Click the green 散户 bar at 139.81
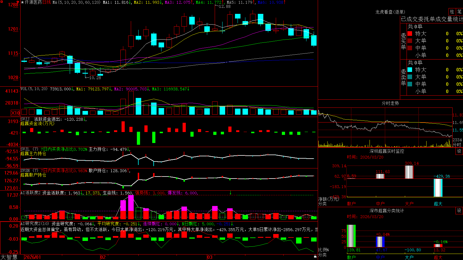The image size is (463, 260). pyautogui.click(x=351, y=236)
